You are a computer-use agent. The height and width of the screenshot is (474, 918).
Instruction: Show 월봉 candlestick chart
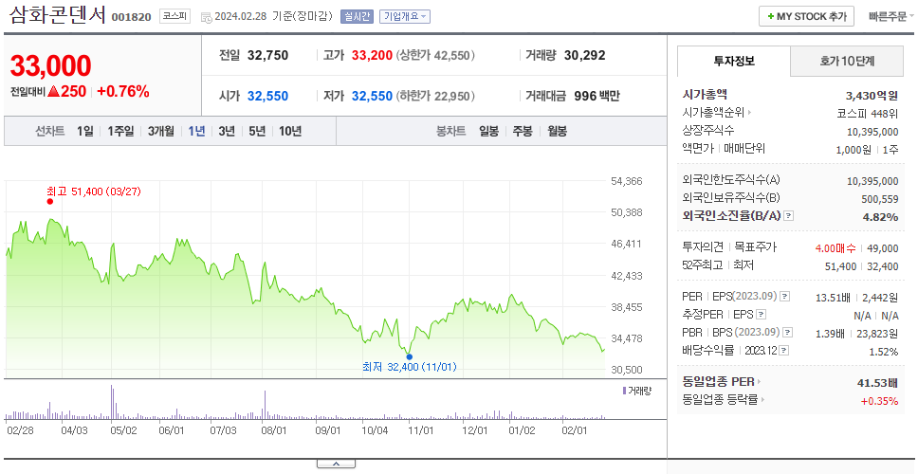(557, 131)
